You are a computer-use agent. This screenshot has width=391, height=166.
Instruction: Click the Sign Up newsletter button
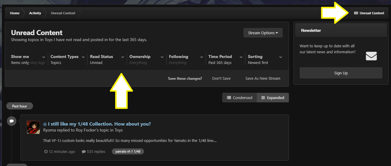coord(341,73)
